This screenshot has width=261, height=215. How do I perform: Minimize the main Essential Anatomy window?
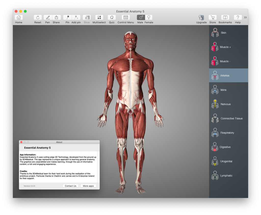pos(21,11)
